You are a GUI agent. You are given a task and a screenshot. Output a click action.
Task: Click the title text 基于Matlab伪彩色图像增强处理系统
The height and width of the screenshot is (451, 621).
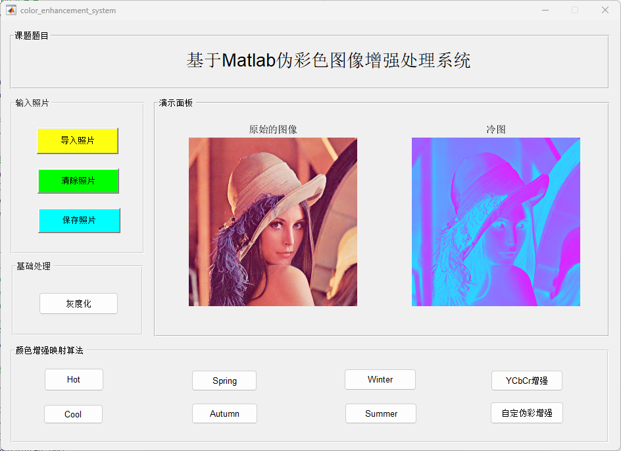[x=328, y=61]
